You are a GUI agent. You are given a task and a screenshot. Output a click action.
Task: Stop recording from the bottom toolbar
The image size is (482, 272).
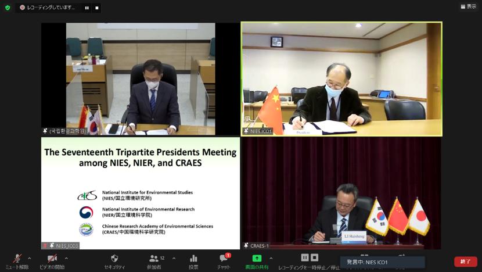pos(314,257)
